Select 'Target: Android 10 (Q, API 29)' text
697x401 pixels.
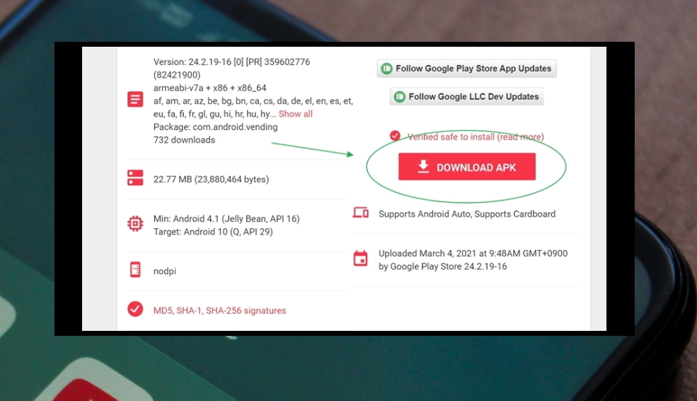pos(213,232)
